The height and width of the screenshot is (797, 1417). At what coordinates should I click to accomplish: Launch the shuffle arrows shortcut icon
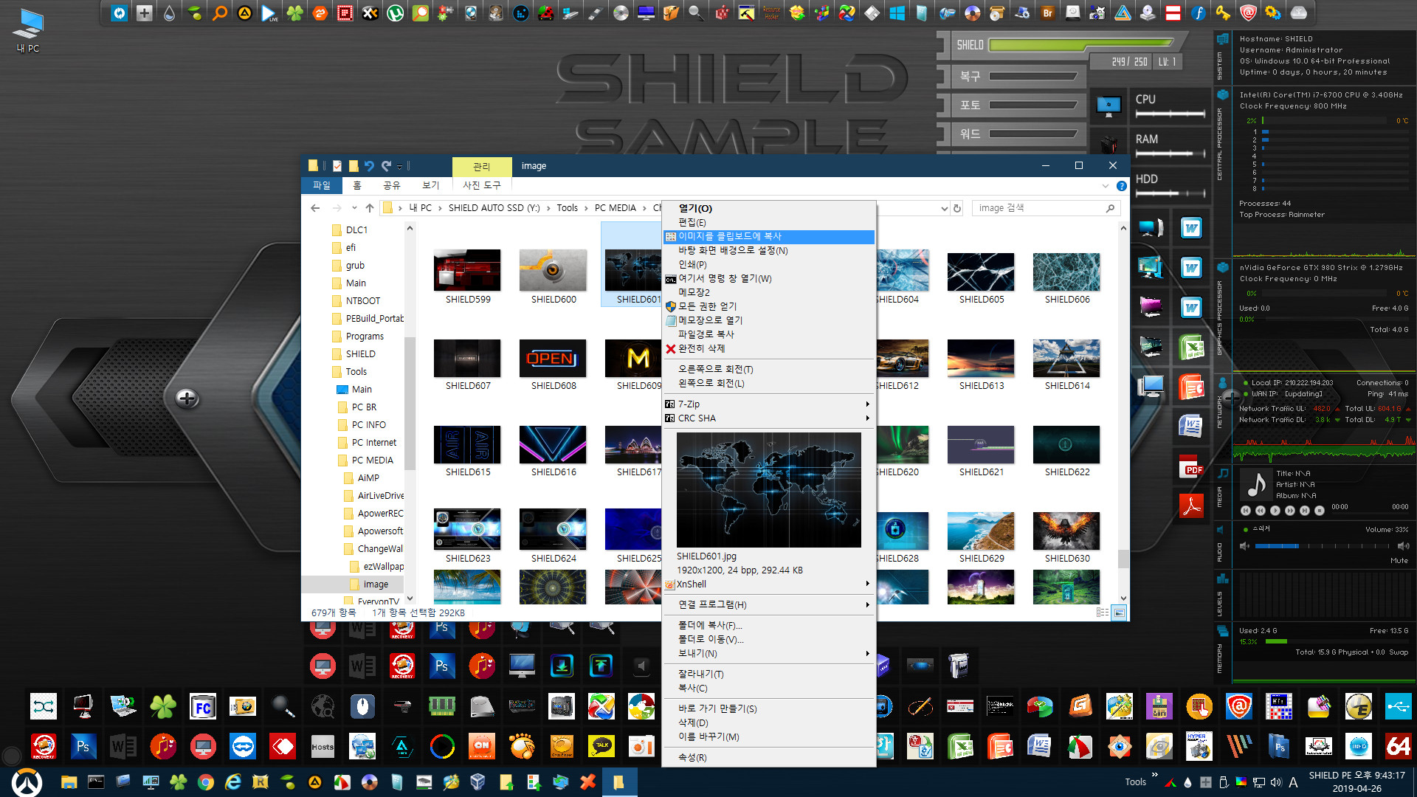(44, 707)
